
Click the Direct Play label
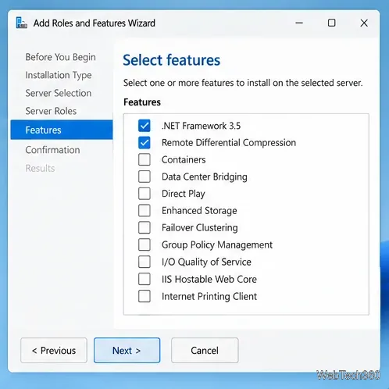[x=184, y=194]
